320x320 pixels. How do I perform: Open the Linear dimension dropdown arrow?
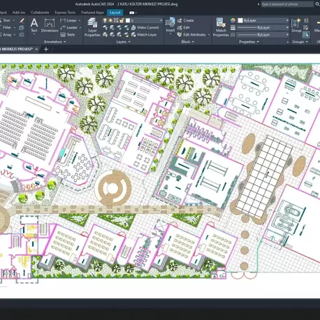(x=80, y=20)
